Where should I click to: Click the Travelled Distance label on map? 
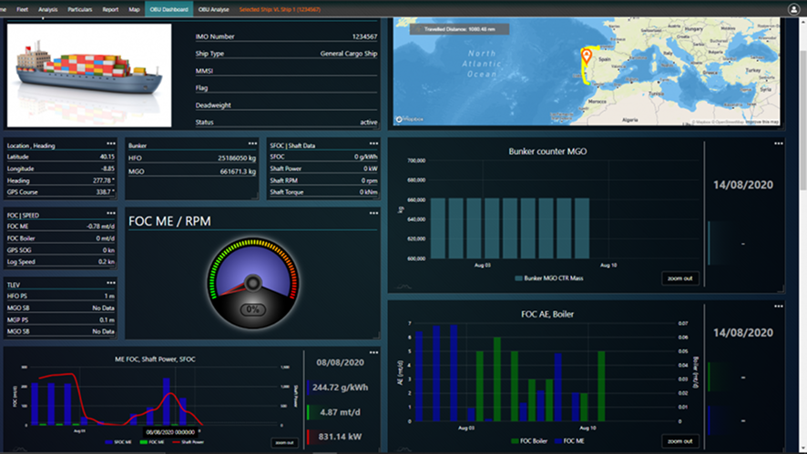click(460, 29)
